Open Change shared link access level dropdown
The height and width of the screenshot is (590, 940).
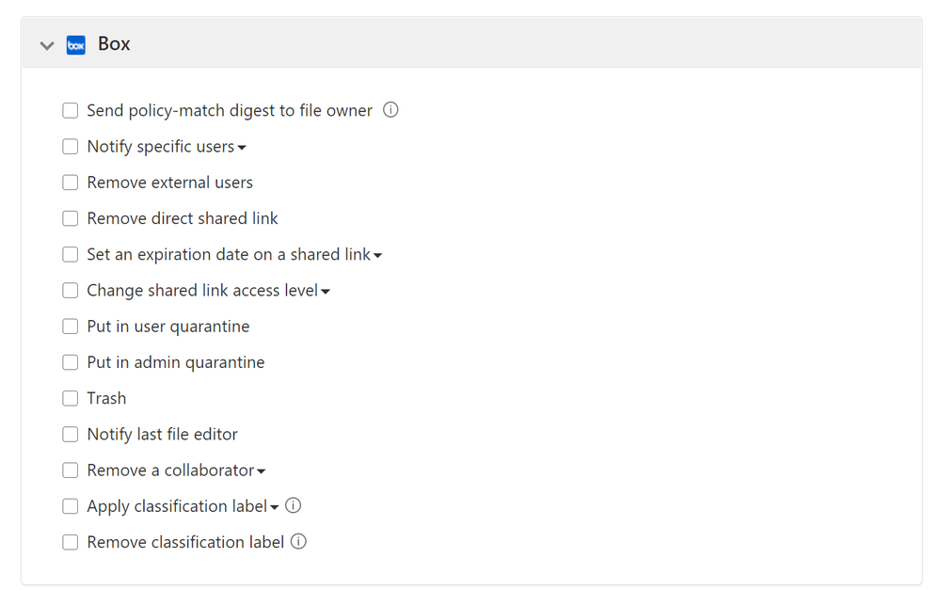point(326,292)
